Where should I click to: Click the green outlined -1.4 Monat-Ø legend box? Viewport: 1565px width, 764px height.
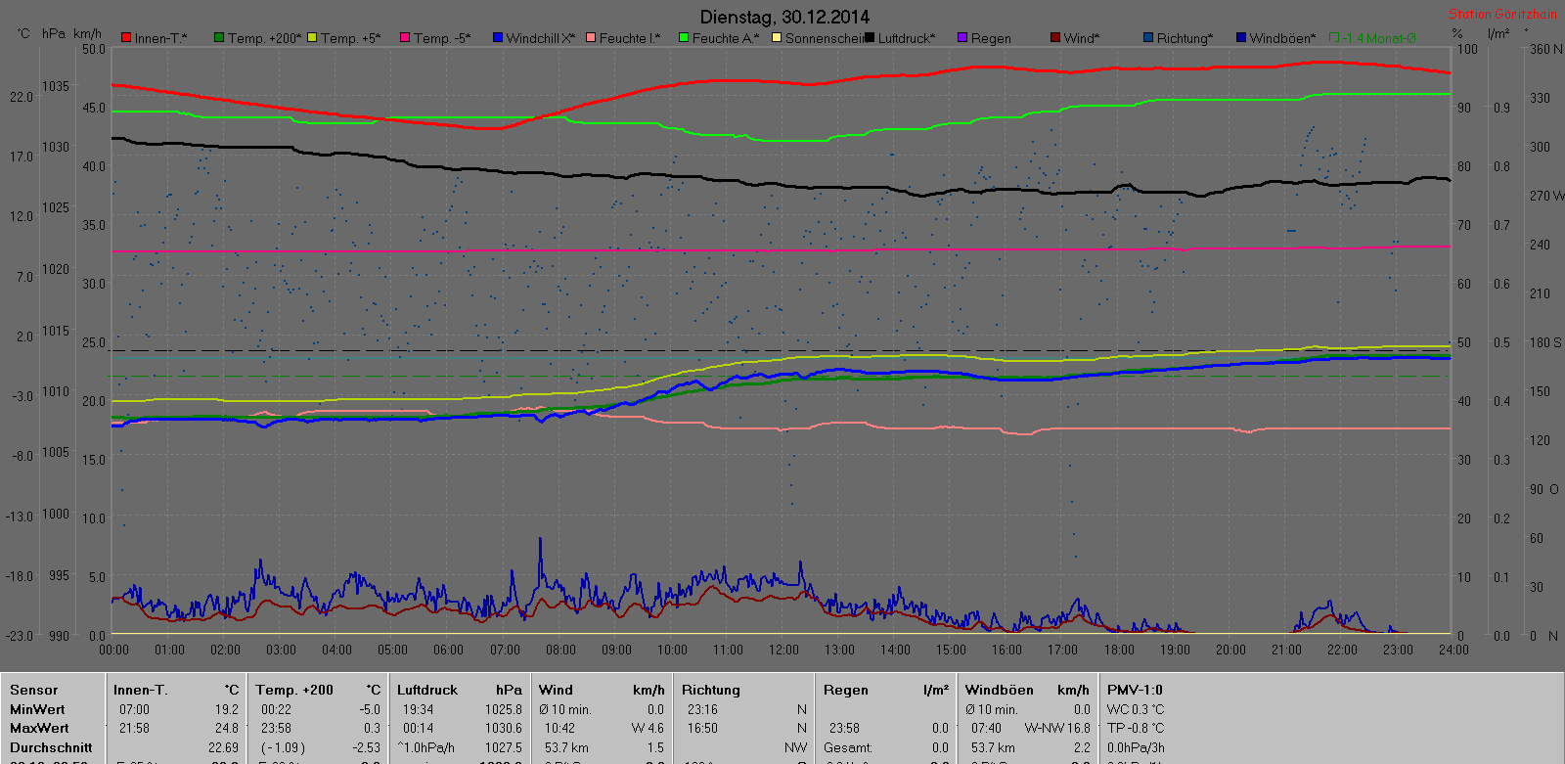click(x=1334, y=38)
